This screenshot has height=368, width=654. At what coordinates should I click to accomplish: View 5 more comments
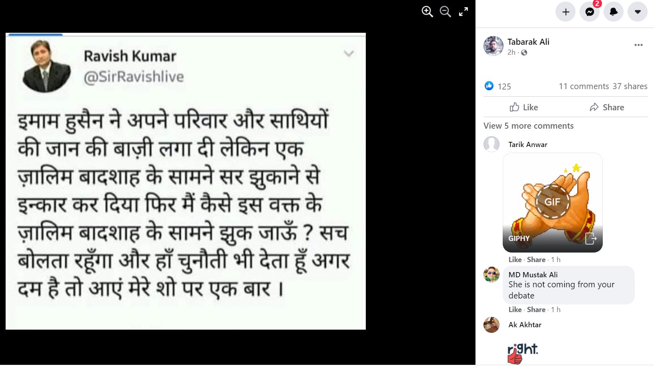point(528,126)
